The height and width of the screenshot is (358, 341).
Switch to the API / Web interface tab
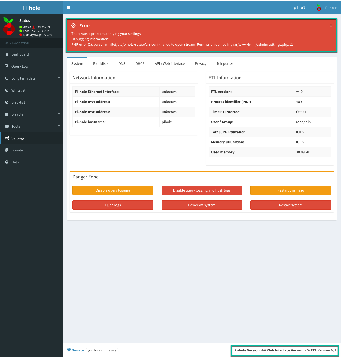pos(170,63)
